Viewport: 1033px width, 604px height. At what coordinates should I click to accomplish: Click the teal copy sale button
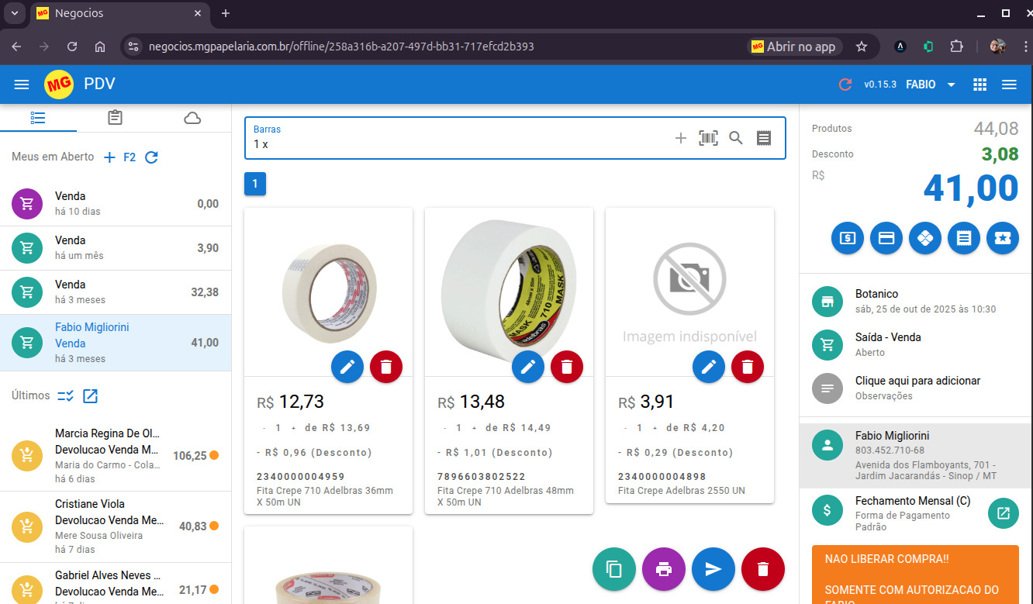[614, 569]
